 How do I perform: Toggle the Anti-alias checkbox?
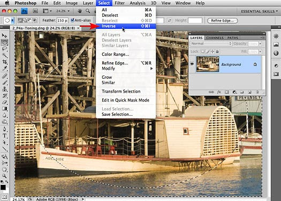coord(72,20)
